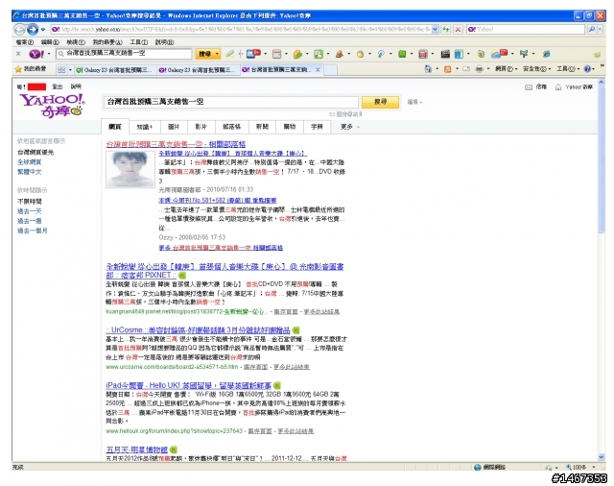
Task: Click the magnifier icon beside Yahoo search box
Action: 592,29
